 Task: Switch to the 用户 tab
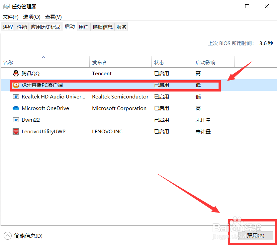point(84,27)
